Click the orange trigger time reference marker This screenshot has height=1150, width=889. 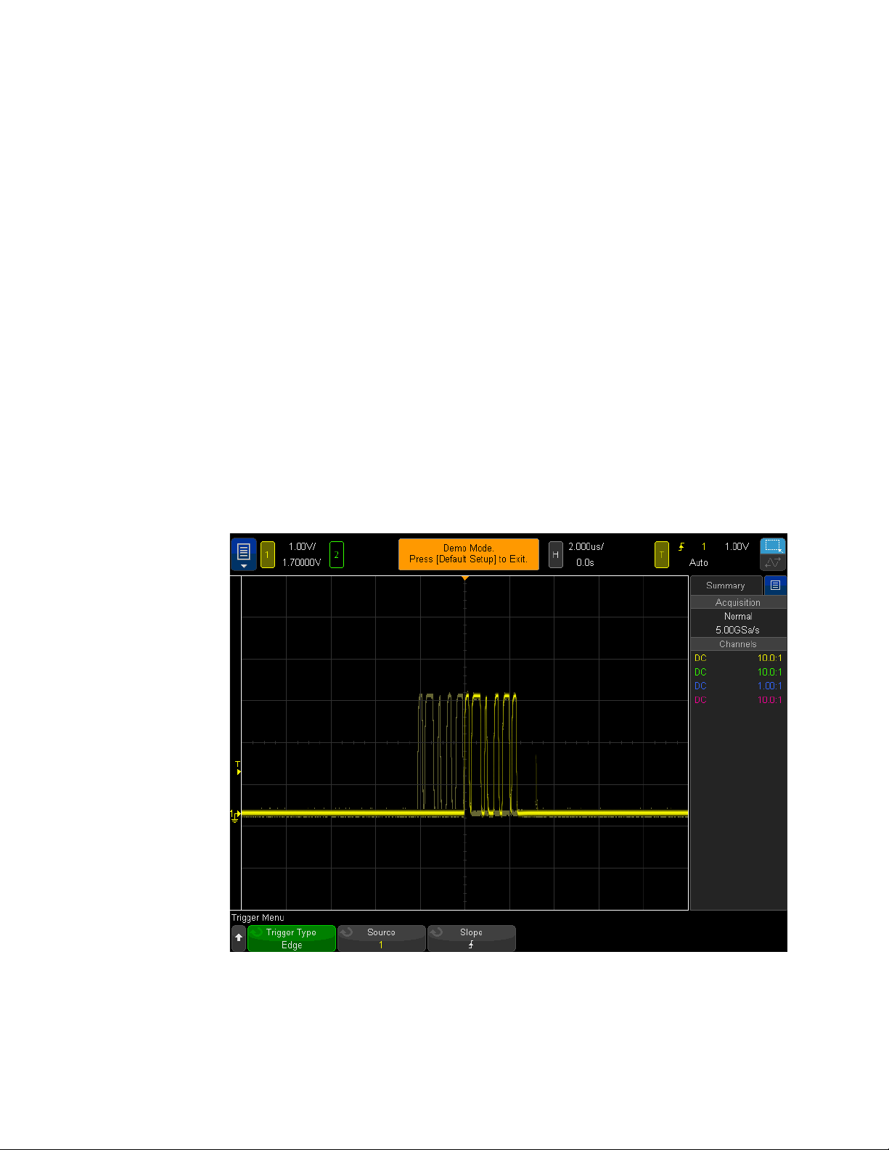click(465, 578)
